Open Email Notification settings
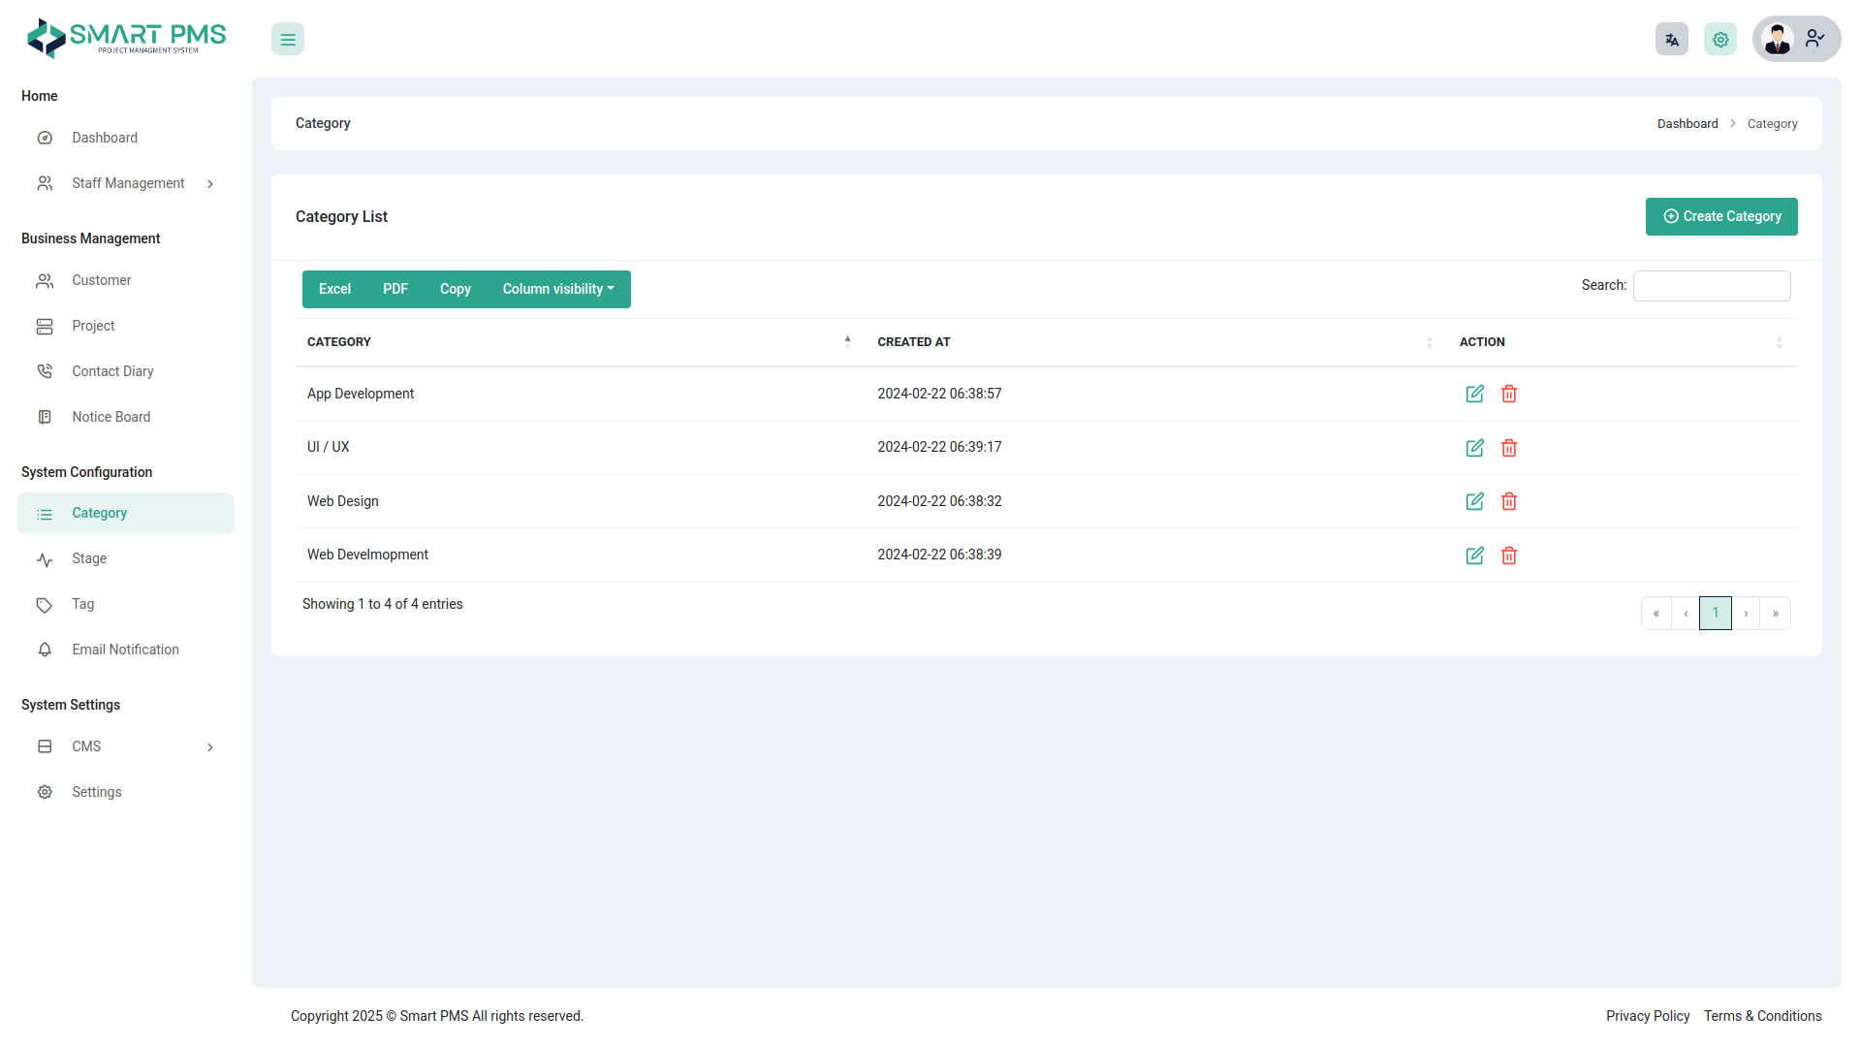This screenshot has width=1861, height=1047. click(x=124, y=650)
